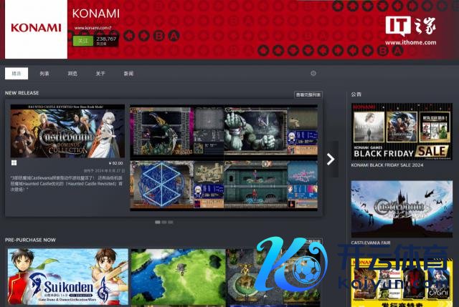The height and width of the screenshot is (307, 459).
Task: Open the 新闻 (News) tab
Action: pyautogui.click(x=128, y=73)
